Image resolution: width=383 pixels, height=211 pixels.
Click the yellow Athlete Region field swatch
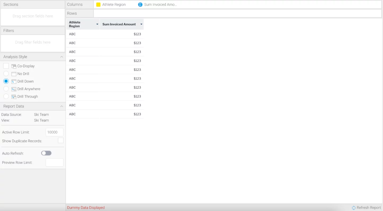click(98, 5)
